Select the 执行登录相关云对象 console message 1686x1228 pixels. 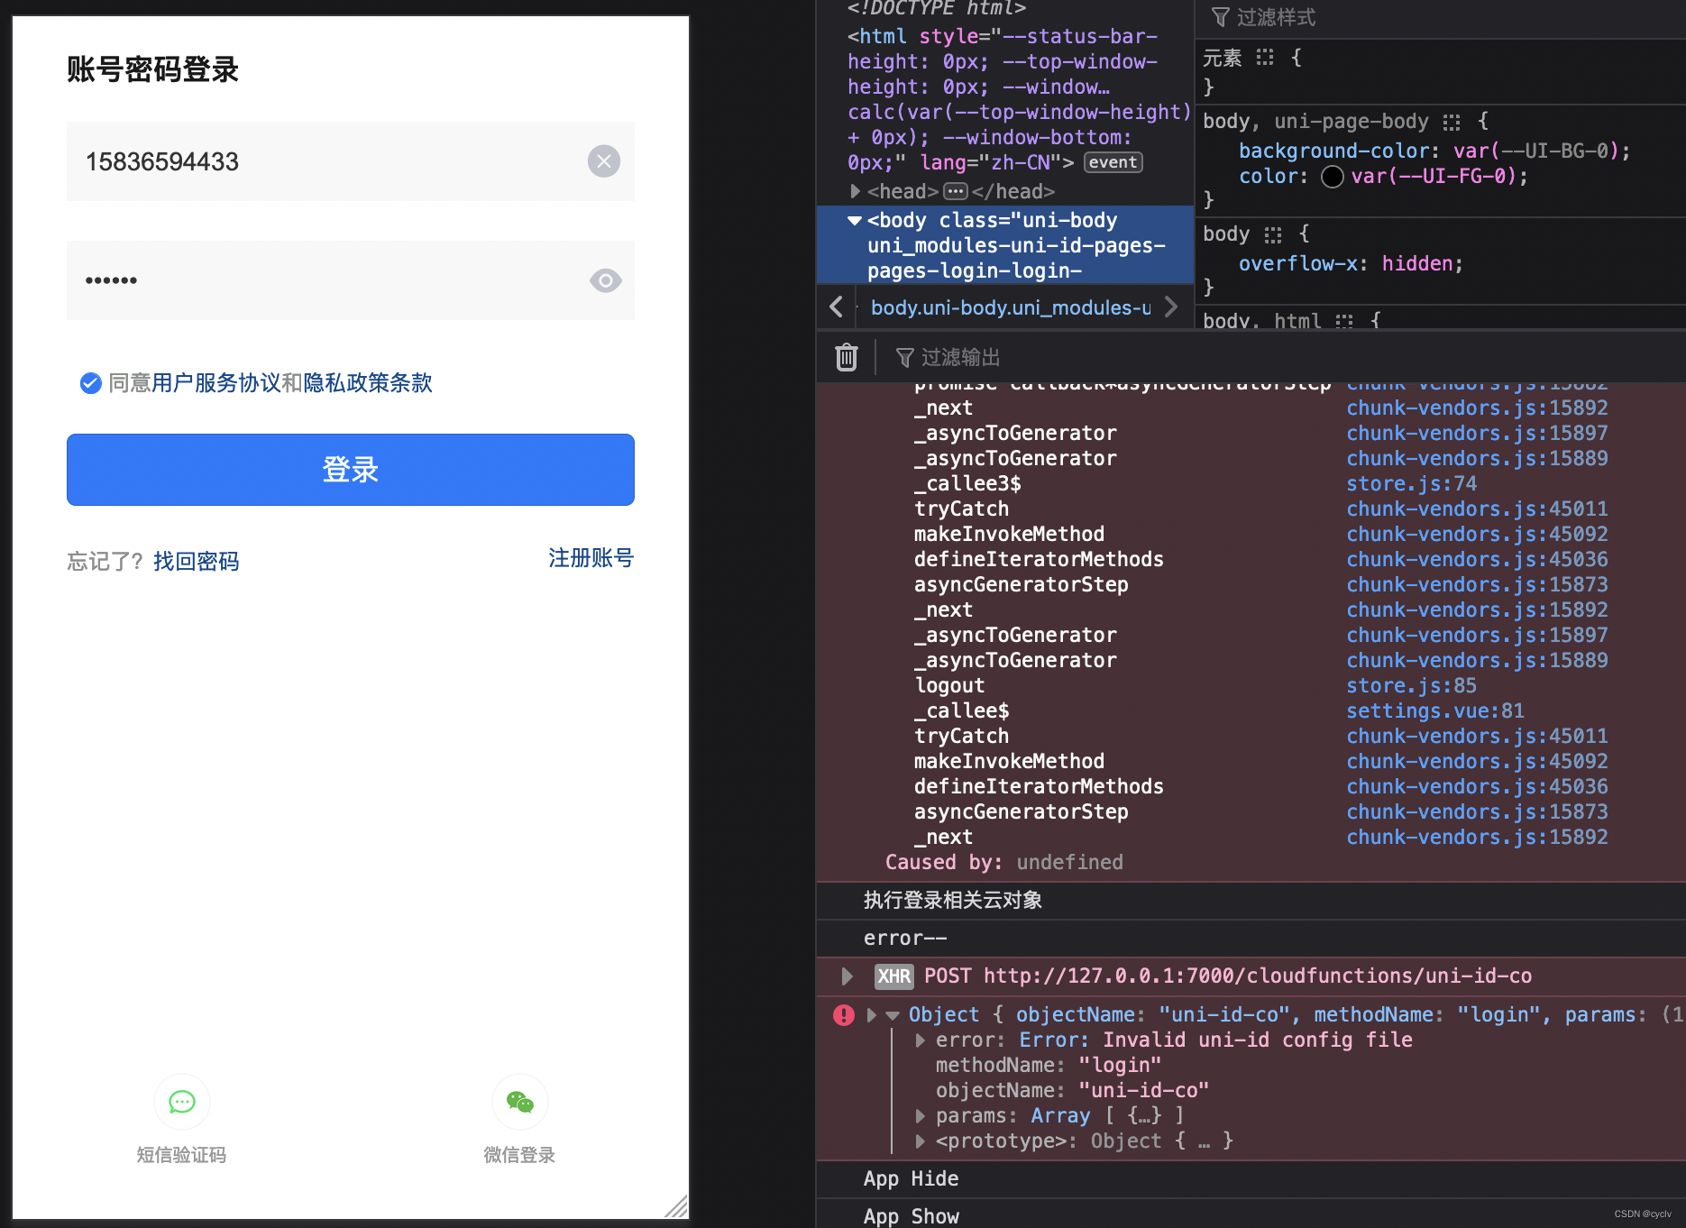952,900
